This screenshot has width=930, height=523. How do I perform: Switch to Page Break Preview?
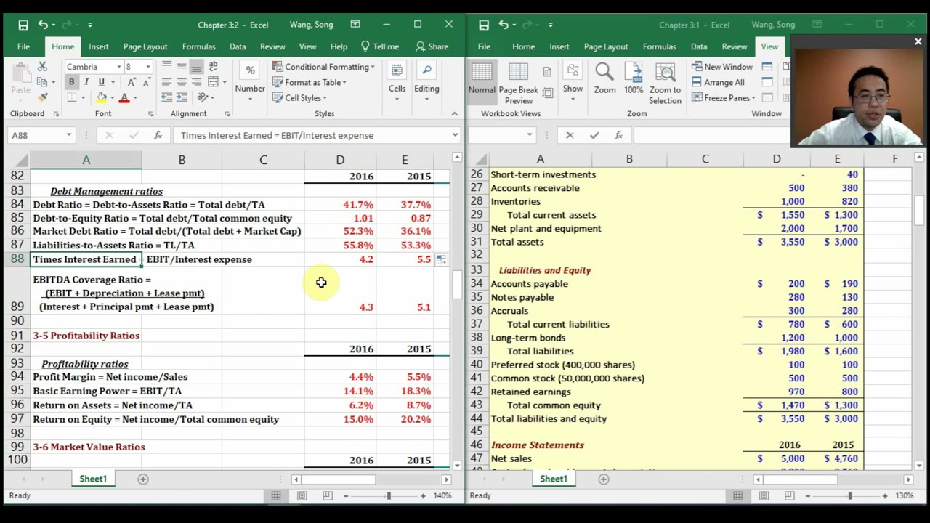[519, 83]
